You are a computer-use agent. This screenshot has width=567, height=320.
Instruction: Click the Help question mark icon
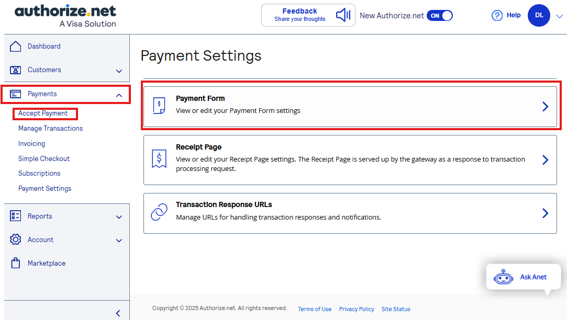point(497,16)
